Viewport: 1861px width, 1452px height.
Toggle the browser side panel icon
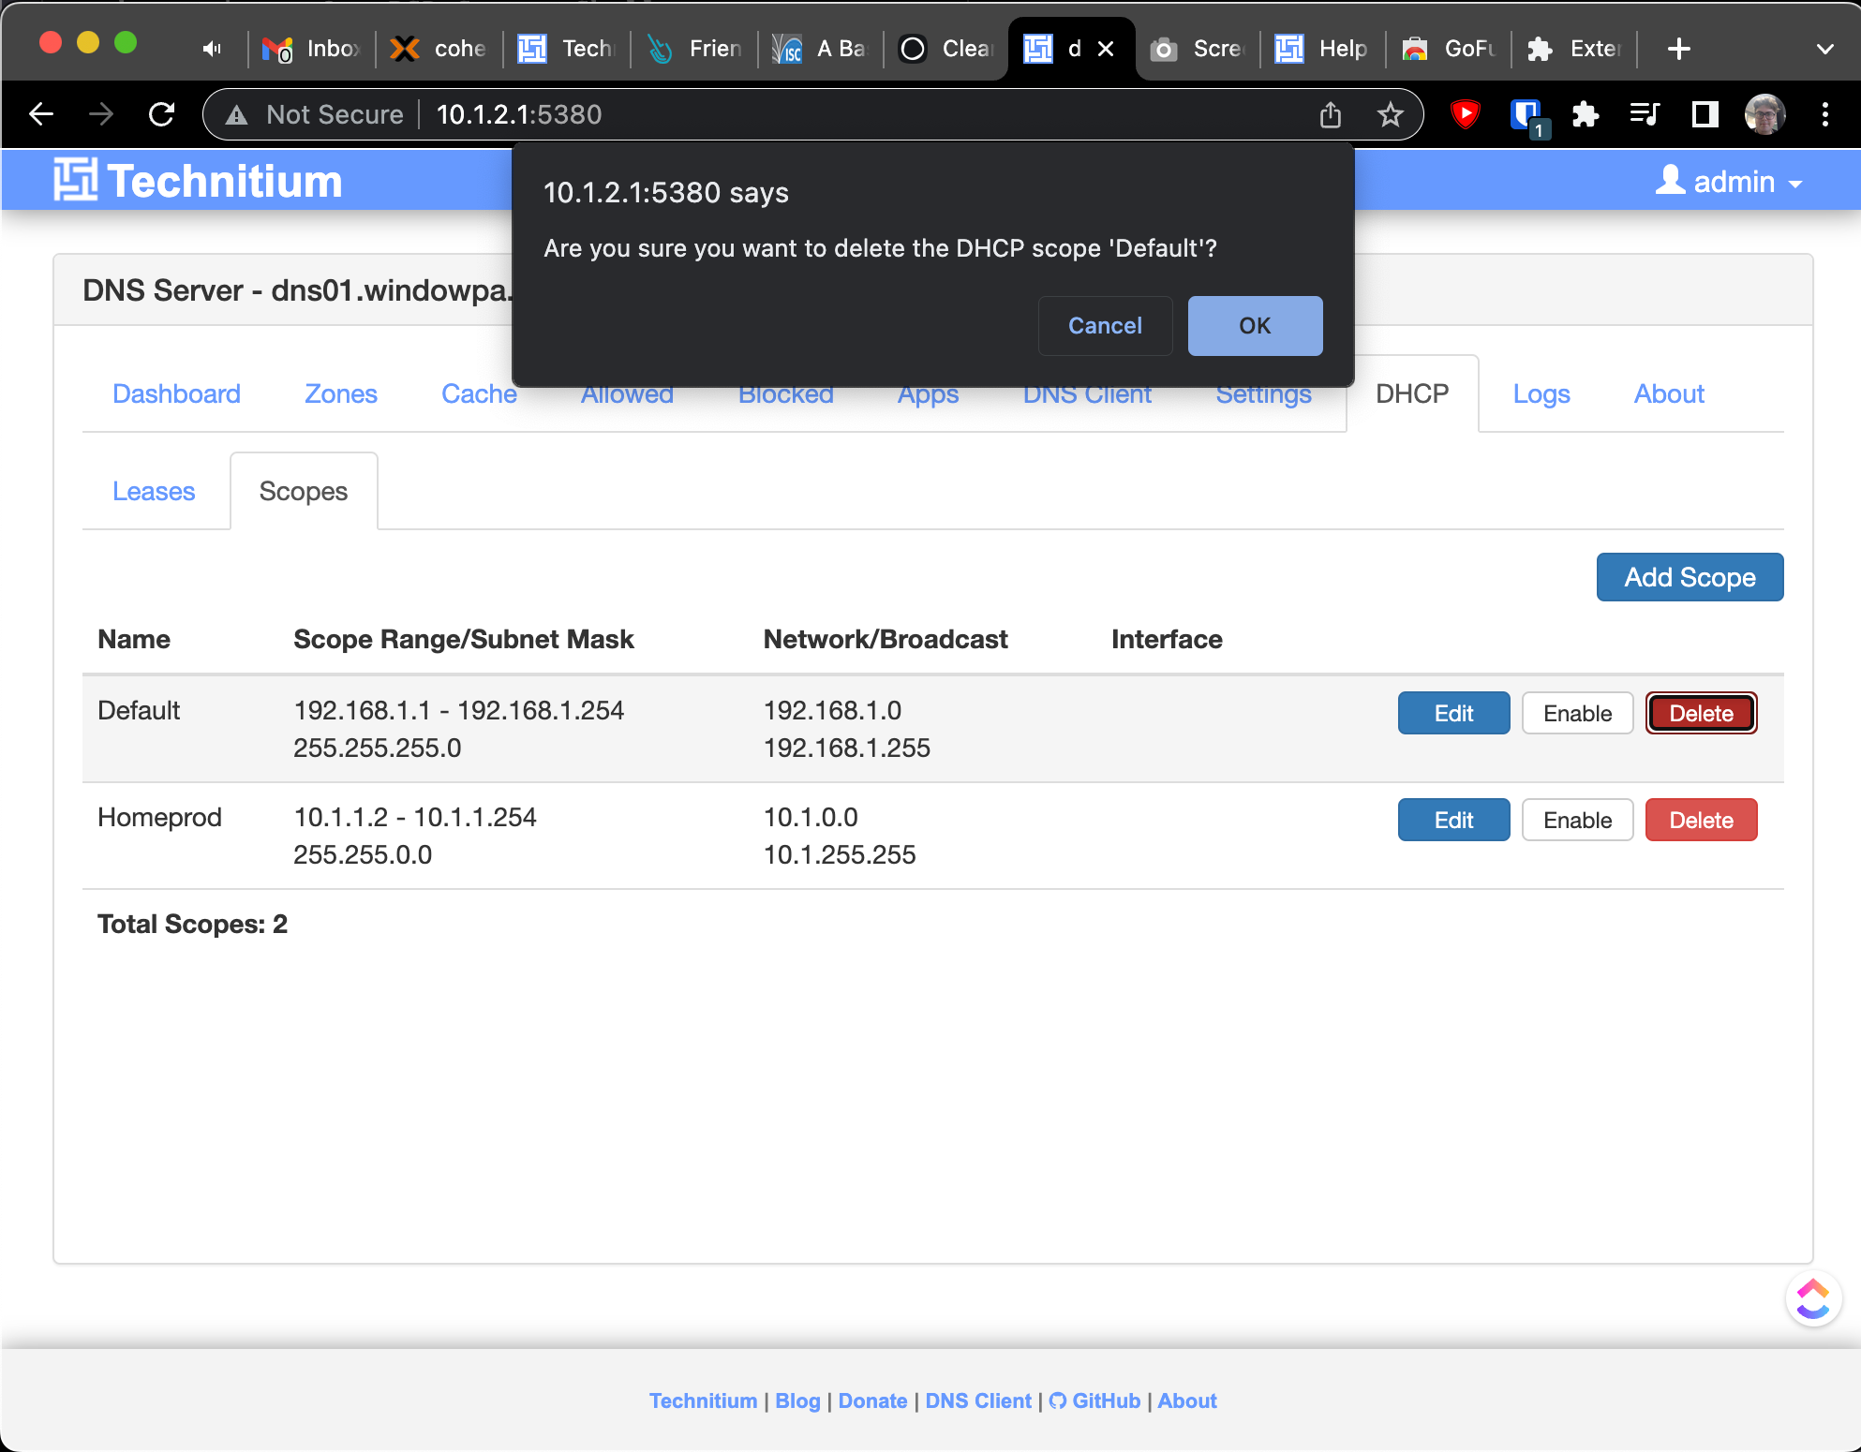[x=1705, y=114]
